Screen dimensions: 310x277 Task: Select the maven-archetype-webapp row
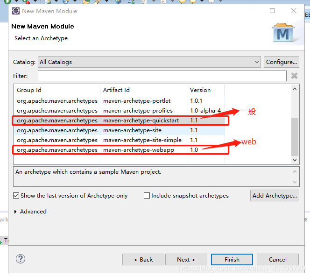tap(119, 150)
